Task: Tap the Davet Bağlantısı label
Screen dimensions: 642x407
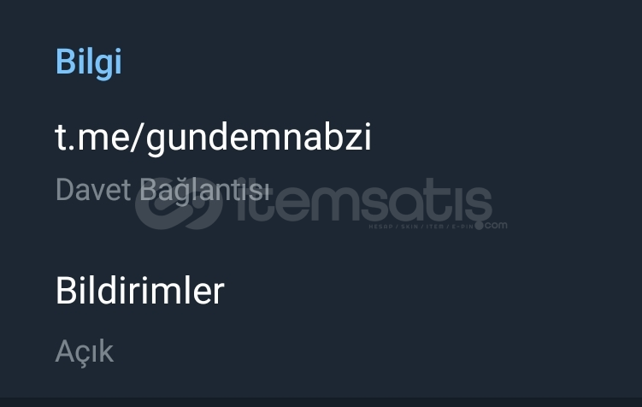Action: click(x=162, y=190)
